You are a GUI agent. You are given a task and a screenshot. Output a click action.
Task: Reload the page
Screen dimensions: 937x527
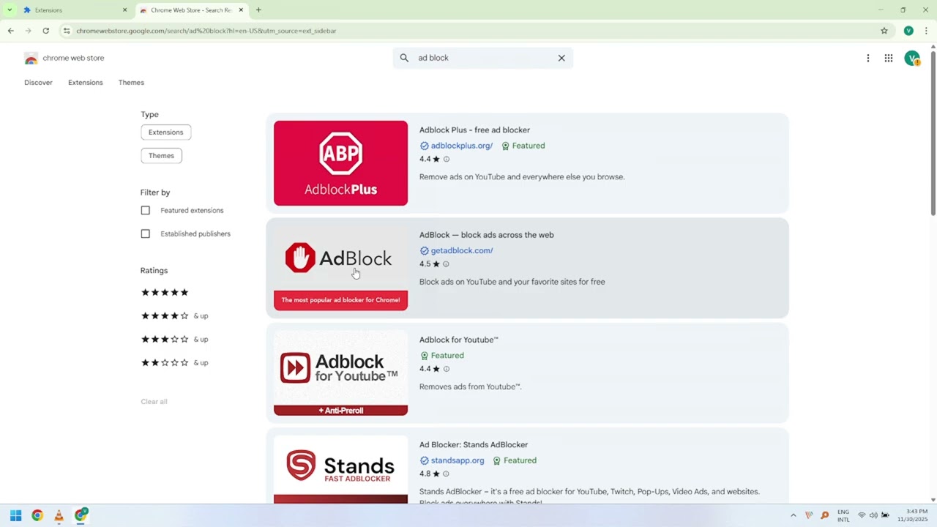click(x=46, y=31)
